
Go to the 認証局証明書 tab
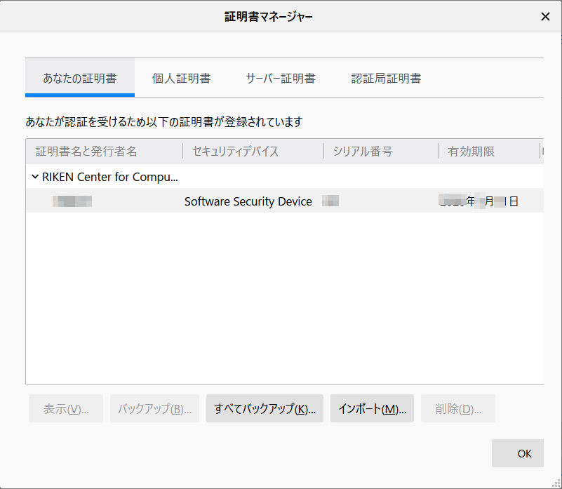coord(386,79)
